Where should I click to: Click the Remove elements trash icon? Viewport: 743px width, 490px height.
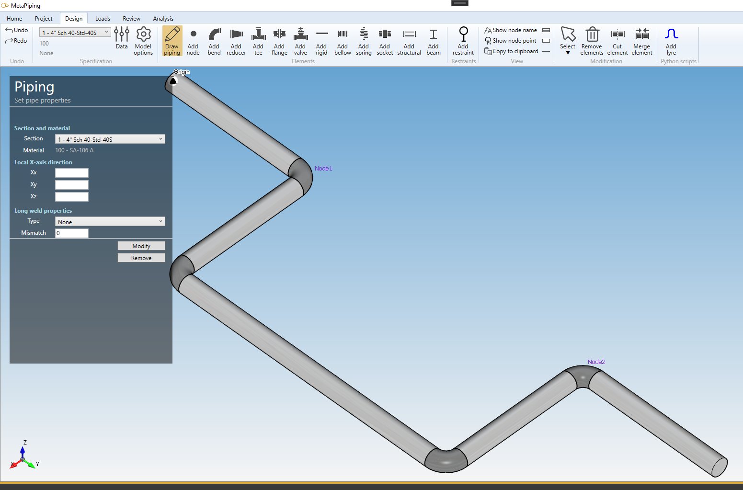pos(592,41)
